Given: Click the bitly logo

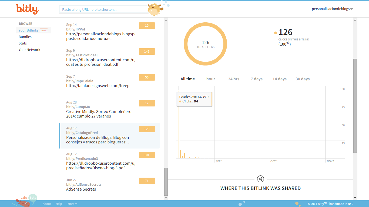Looking at the screenshot, I should 27,9.
